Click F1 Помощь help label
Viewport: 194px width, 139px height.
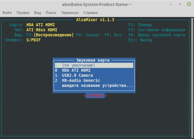point(140,25)
